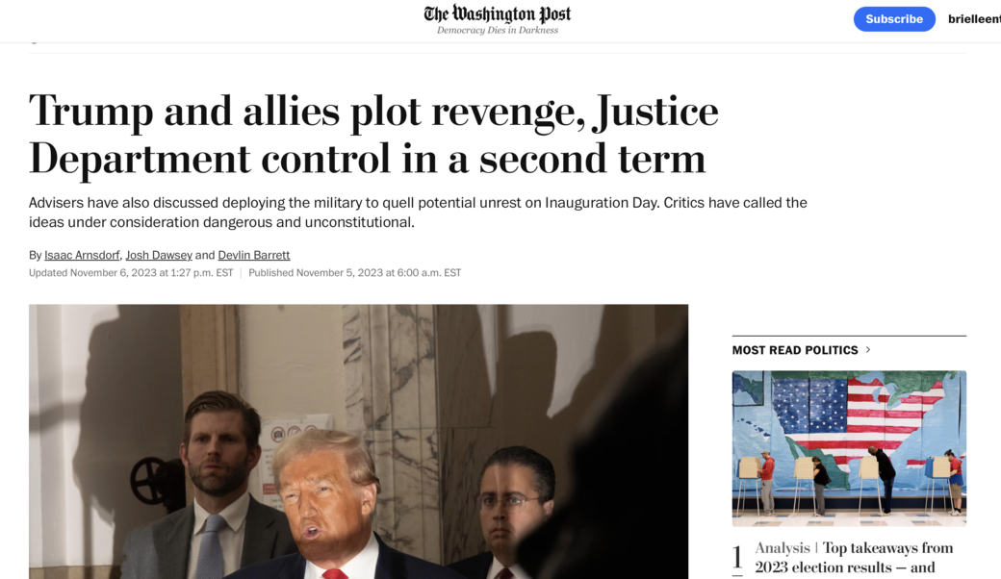
Task: Open the Most Read Politics section
Action: [795, 350]
